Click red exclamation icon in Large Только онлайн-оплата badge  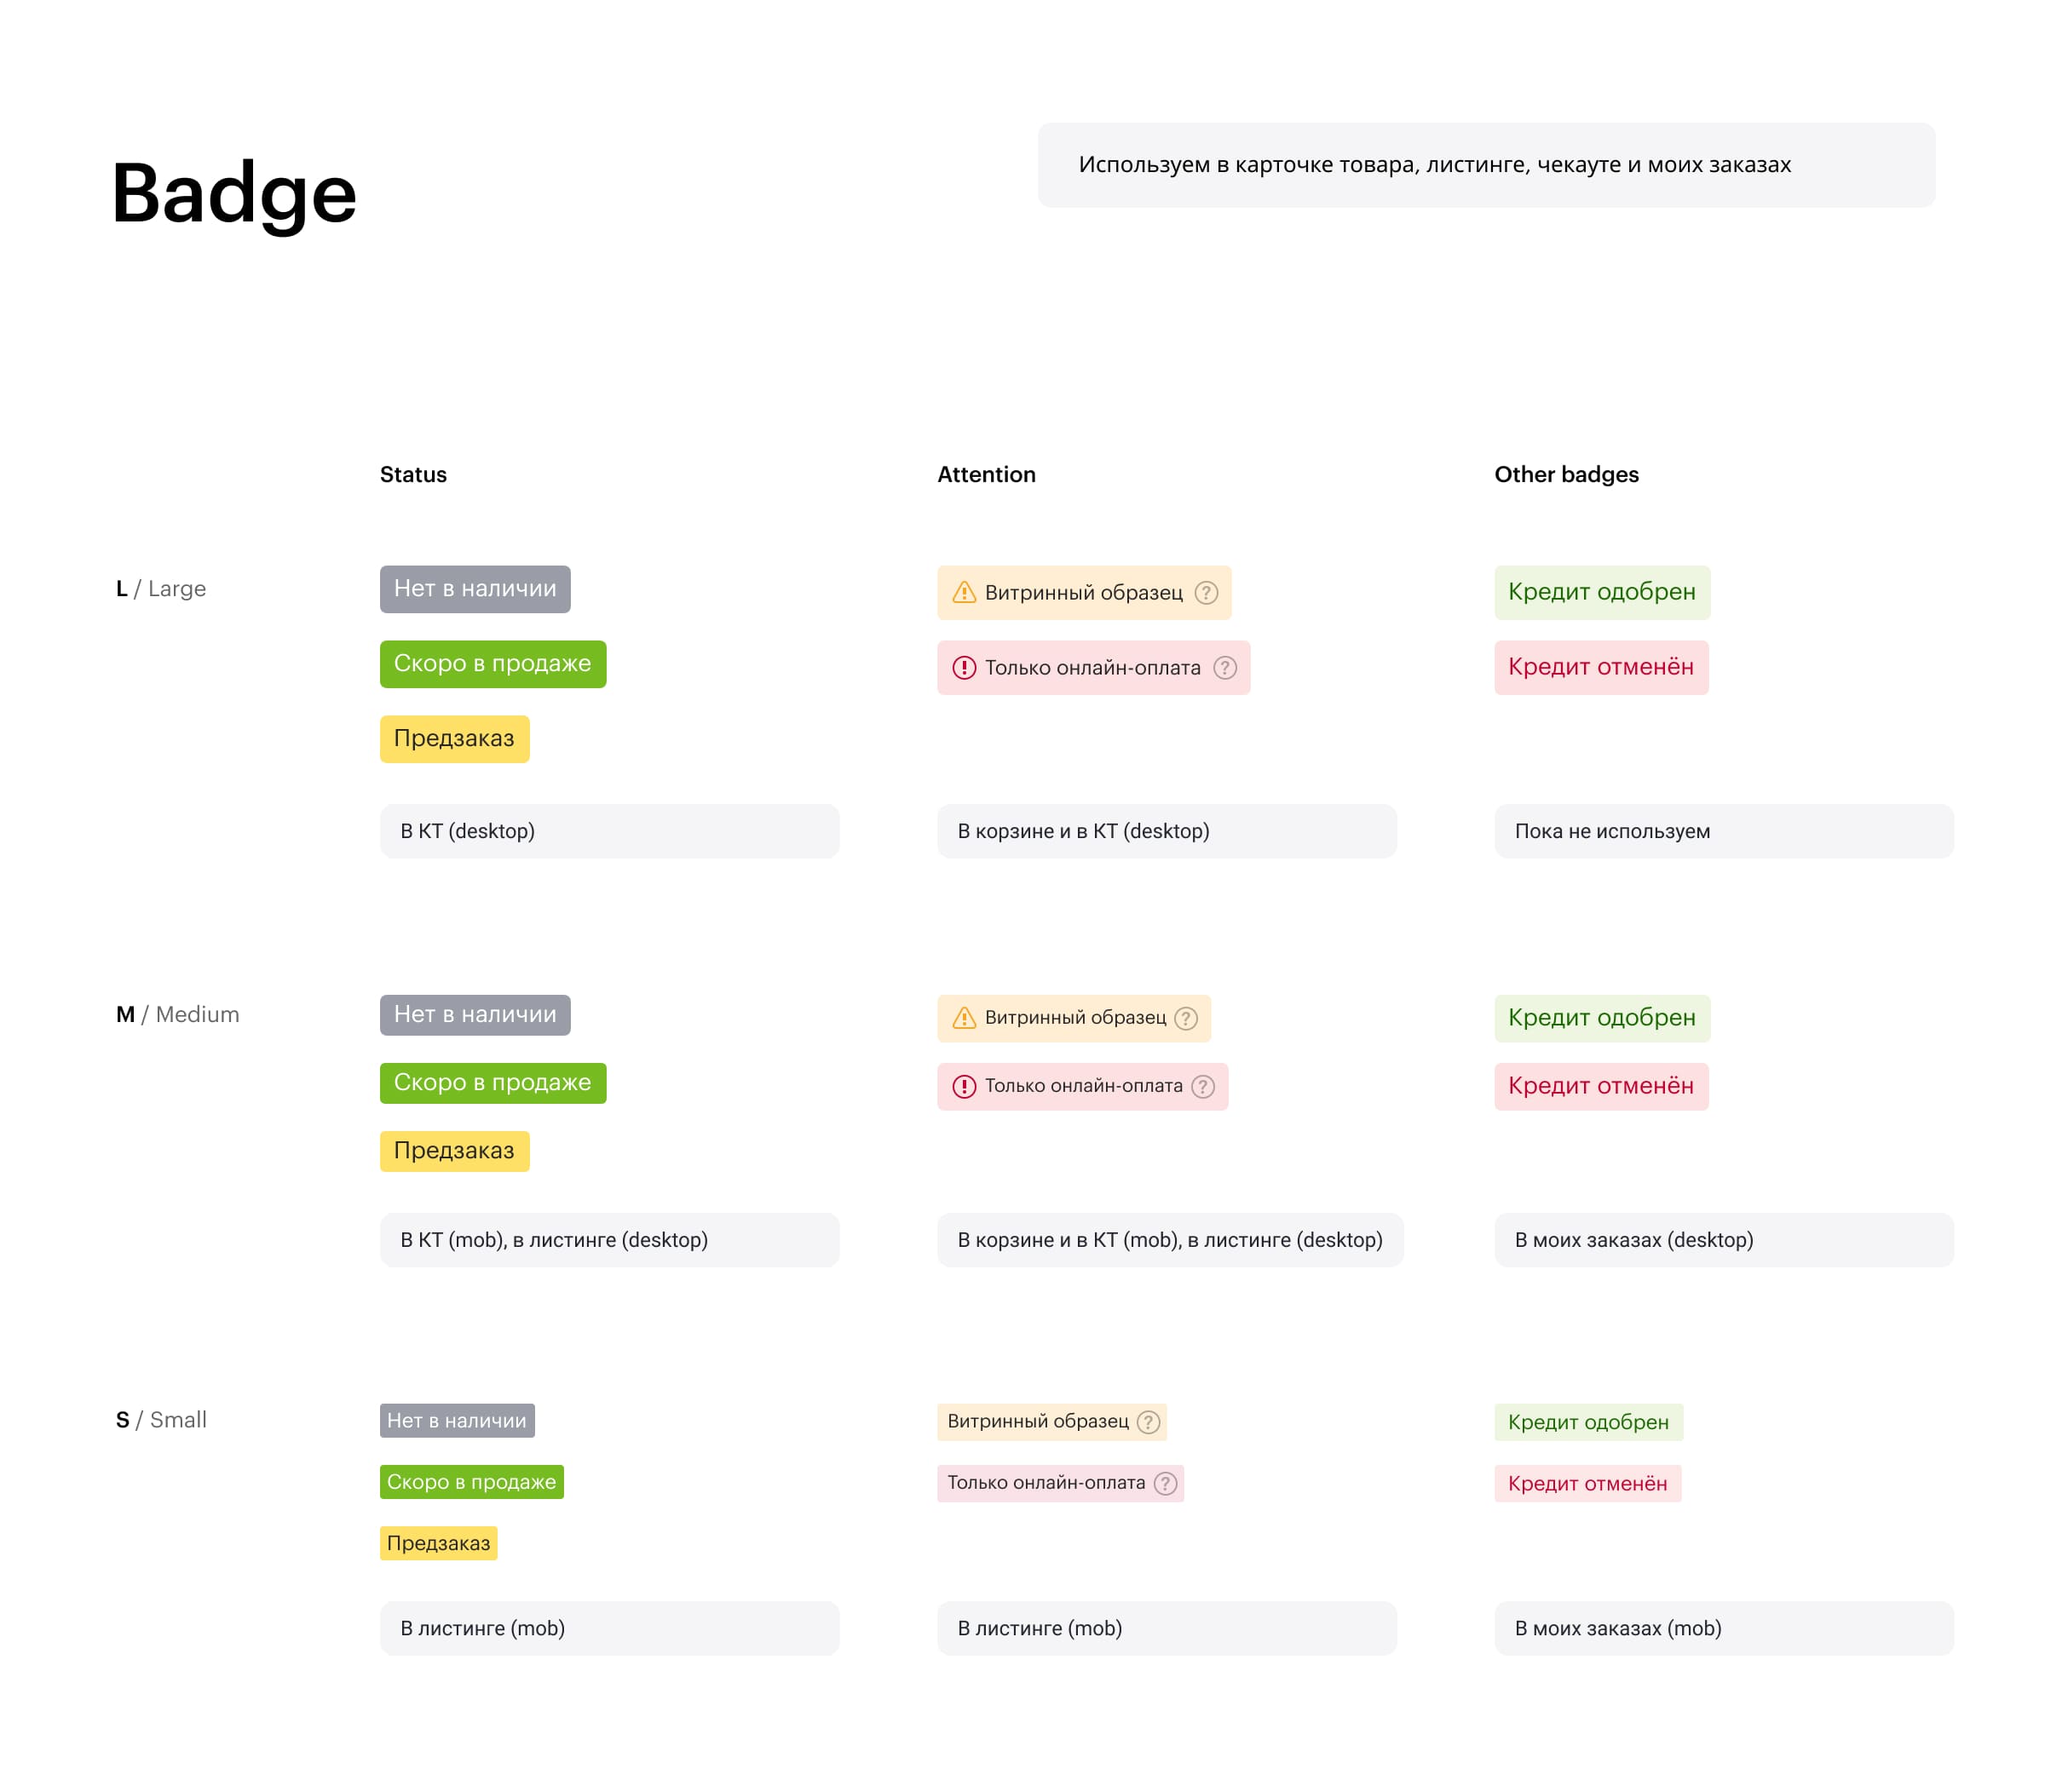coord(964,668)
